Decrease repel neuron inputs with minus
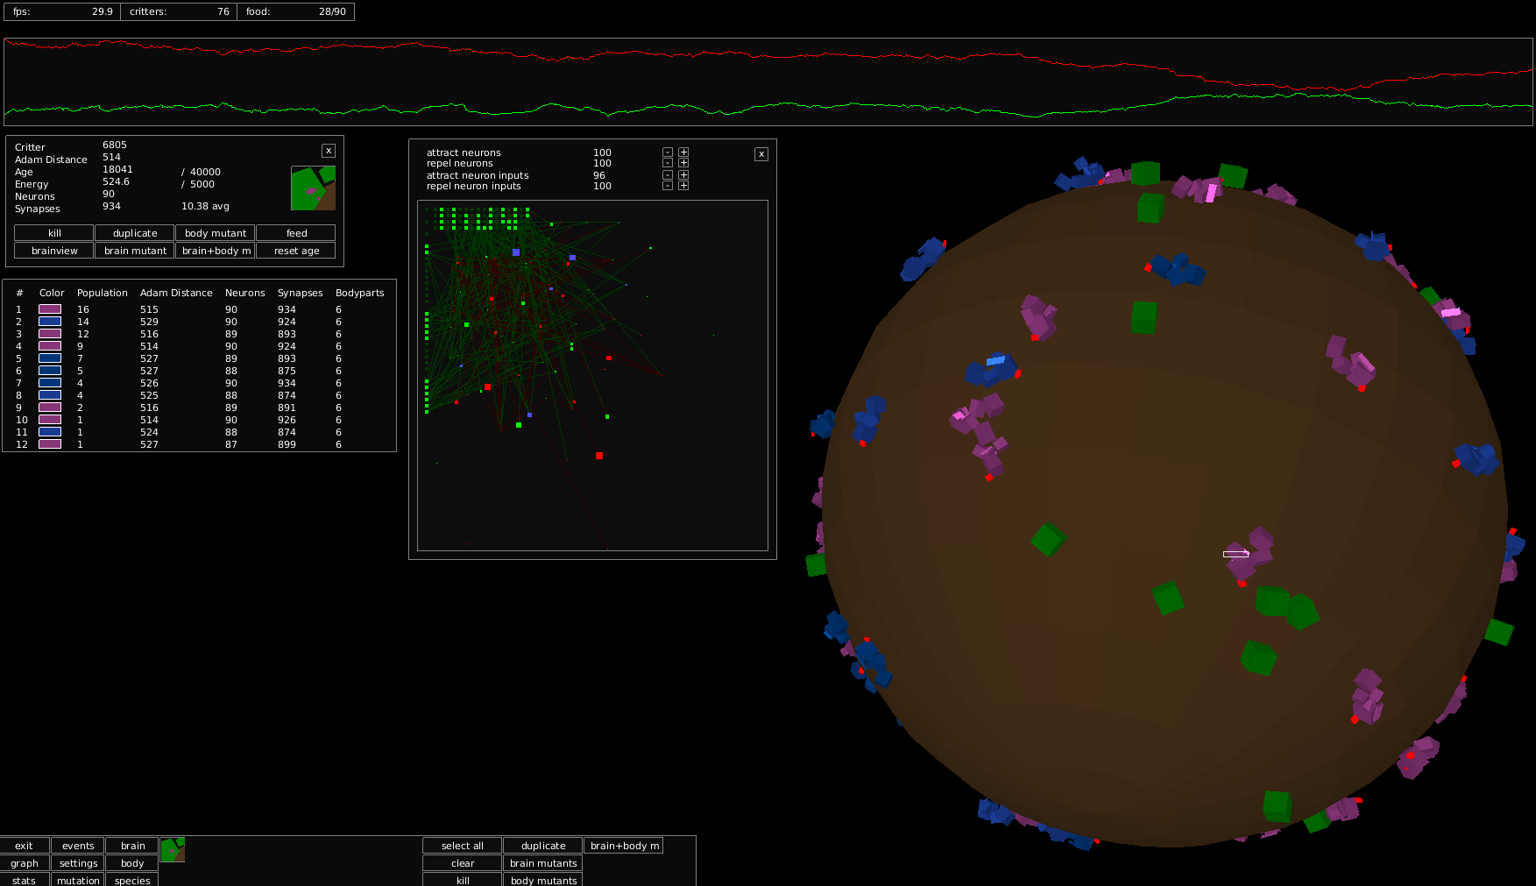 coord(668,186)
